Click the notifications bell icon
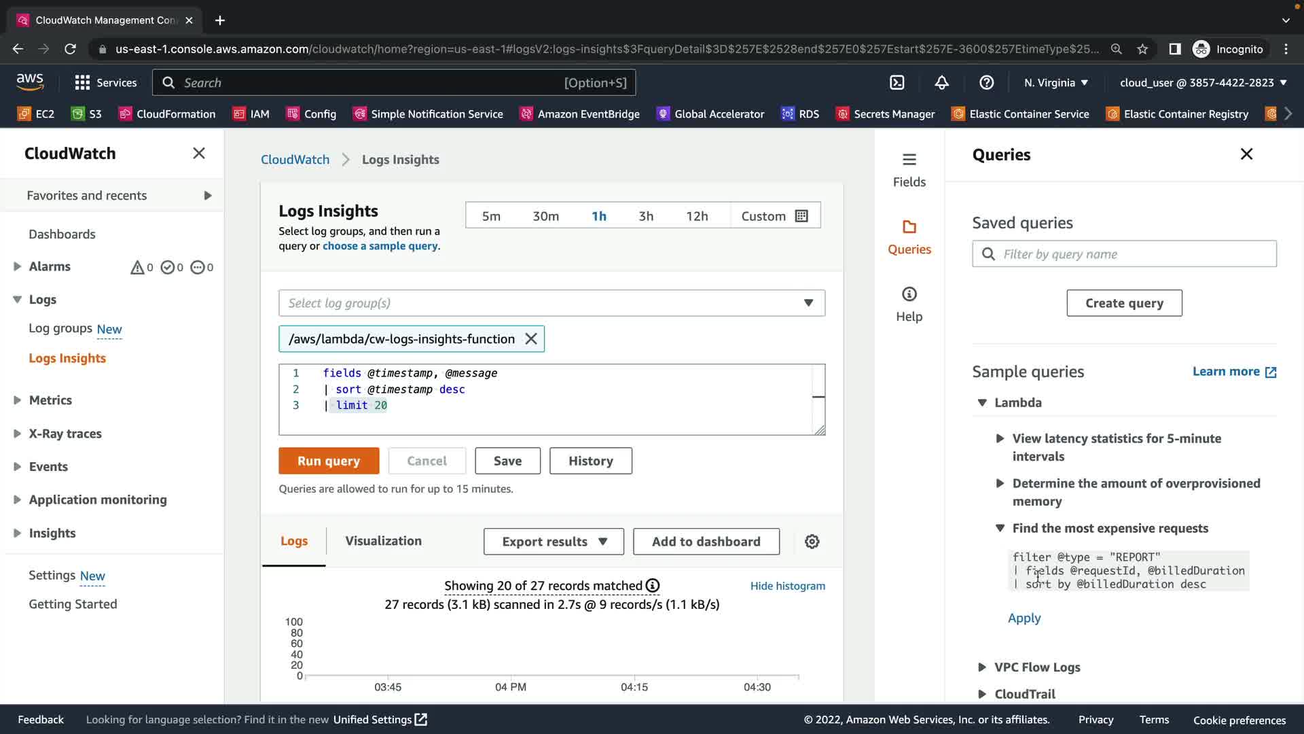The image size is (1304, 734). tap(941, 83)
